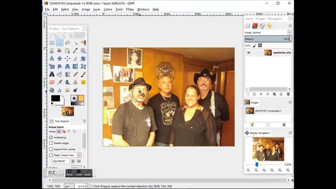Click the foreground black color swatch
336x189 pixels.
[56, 98]
